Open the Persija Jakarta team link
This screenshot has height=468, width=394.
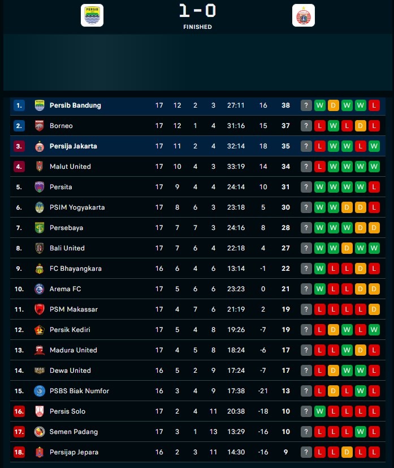pyautogui.click(x=73, y=146)
